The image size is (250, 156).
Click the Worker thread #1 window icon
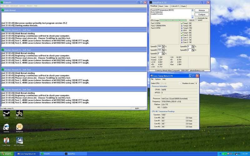(x=2, y=30)
